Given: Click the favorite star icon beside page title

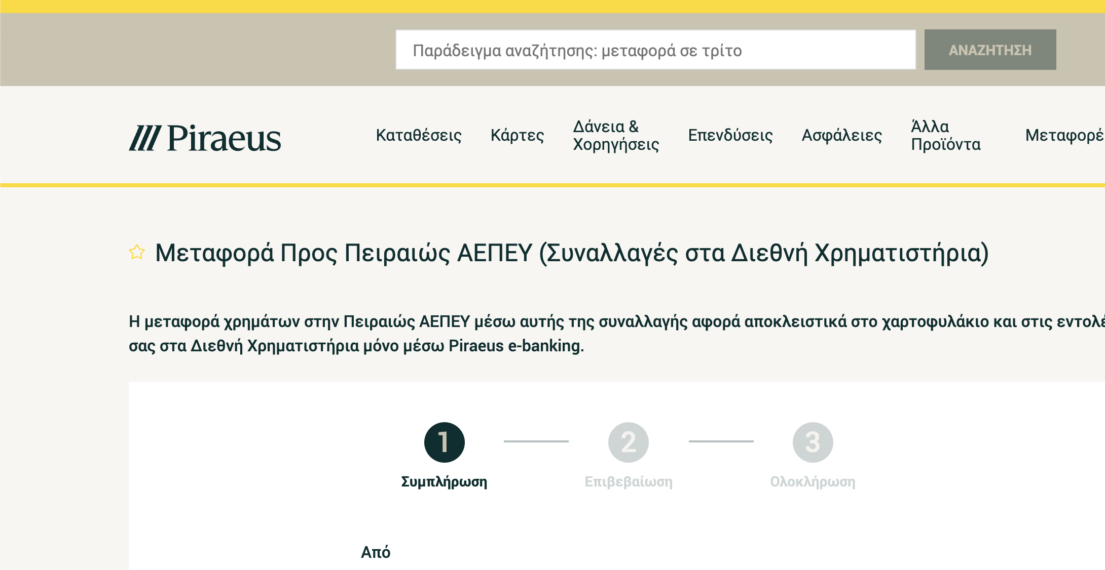Looking at the screenshot, I should [137, 252].
